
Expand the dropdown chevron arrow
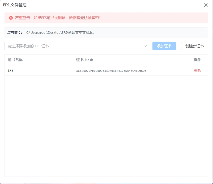[145, 46]
